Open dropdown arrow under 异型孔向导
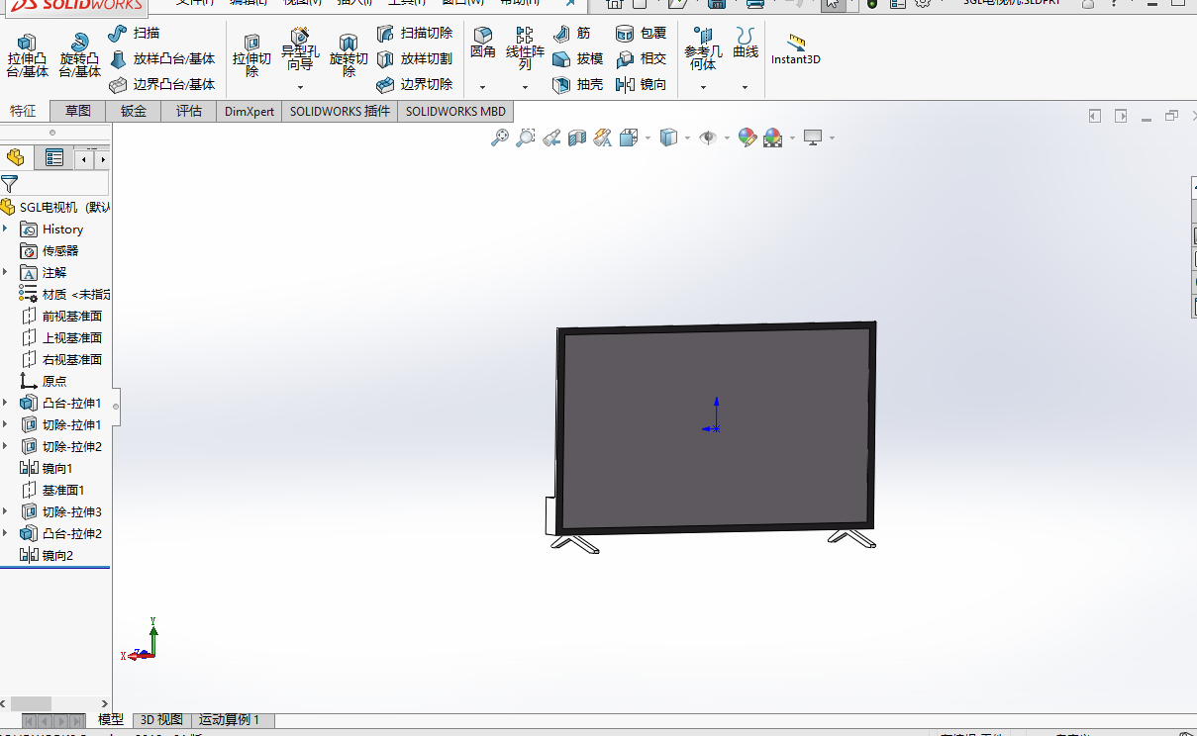The image size is (1197, 736). point(300,87)
